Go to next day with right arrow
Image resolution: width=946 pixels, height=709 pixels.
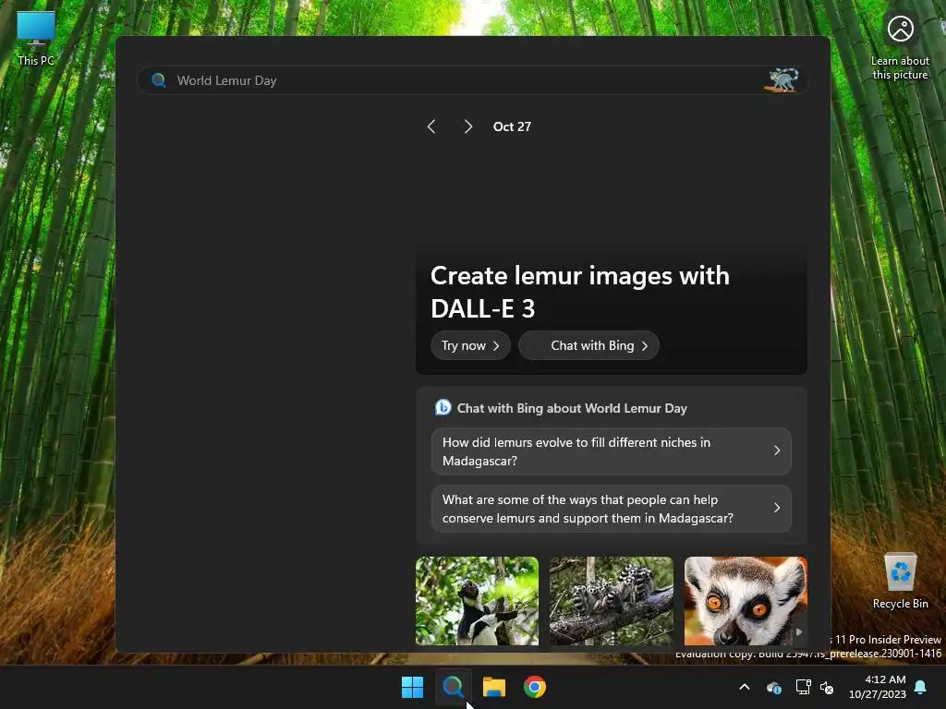[468, 126]
